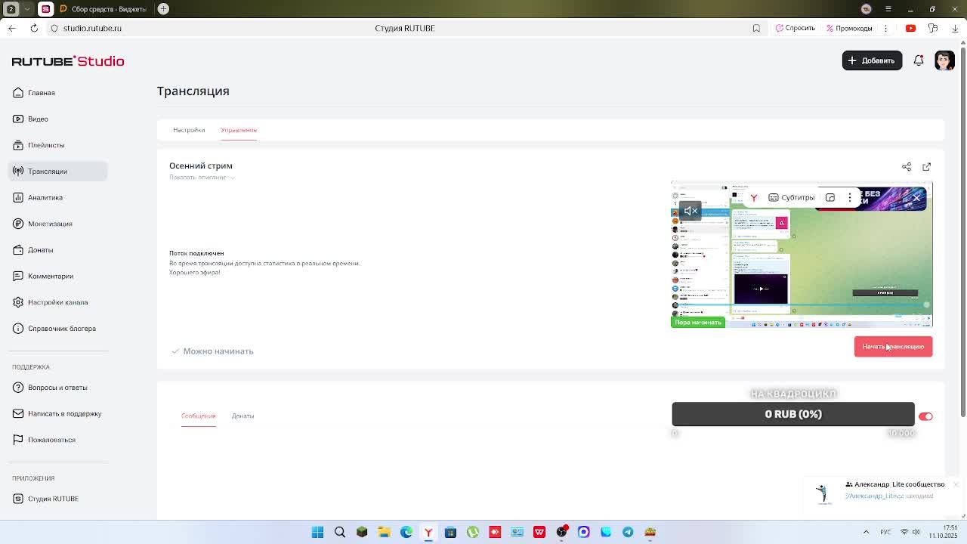Open the Донаты tab in chat panel

243,416
